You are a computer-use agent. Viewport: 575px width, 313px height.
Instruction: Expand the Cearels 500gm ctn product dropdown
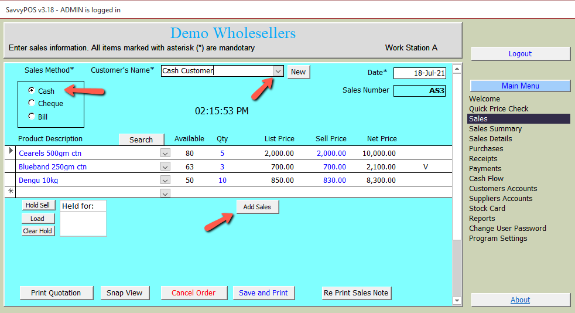[165, 154]
